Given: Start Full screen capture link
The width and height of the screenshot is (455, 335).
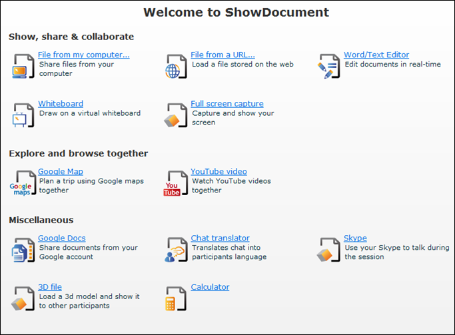Looking at the screenshot, I should tap(227, 103).
